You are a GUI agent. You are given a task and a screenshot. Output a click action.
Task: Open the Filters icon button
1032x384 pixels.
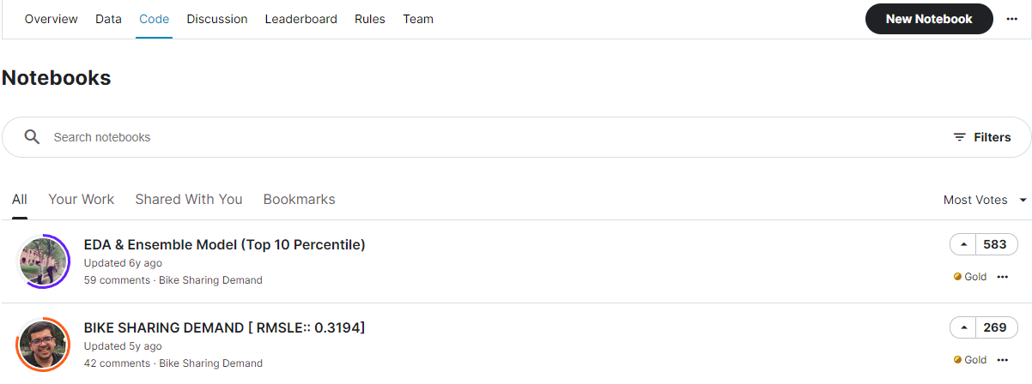[x=982, y=137]
